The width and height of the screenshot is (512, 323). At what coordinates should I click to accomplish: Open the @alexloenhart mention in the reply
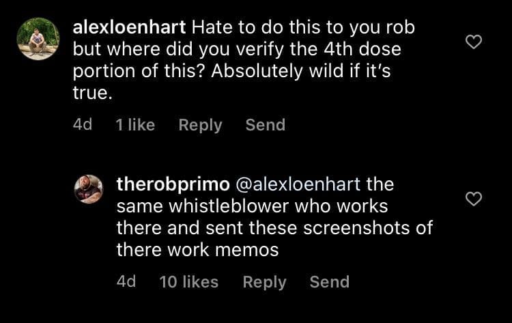(x=298, y=184)
